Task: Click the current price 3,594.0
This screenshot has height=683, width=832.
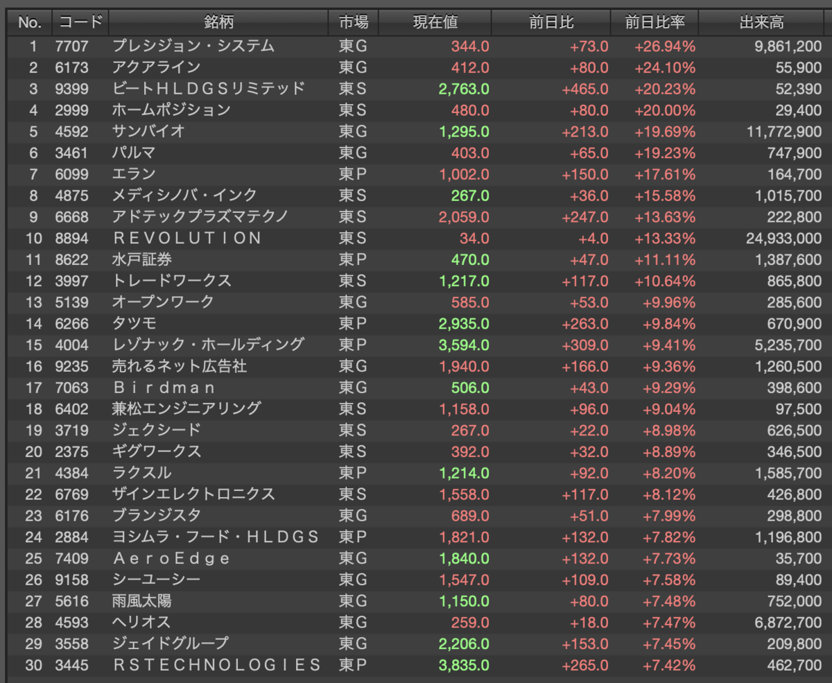Action: coord(464,345)
